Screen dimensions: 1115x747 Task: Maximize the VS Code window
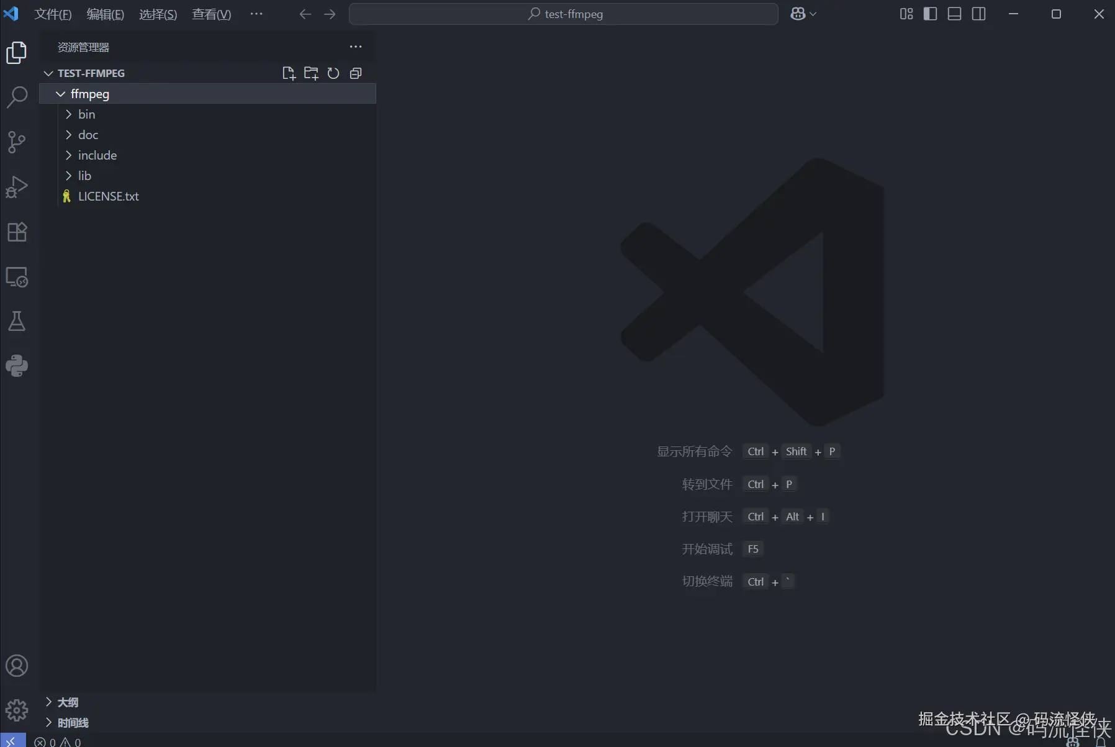tap(1056, 14)
